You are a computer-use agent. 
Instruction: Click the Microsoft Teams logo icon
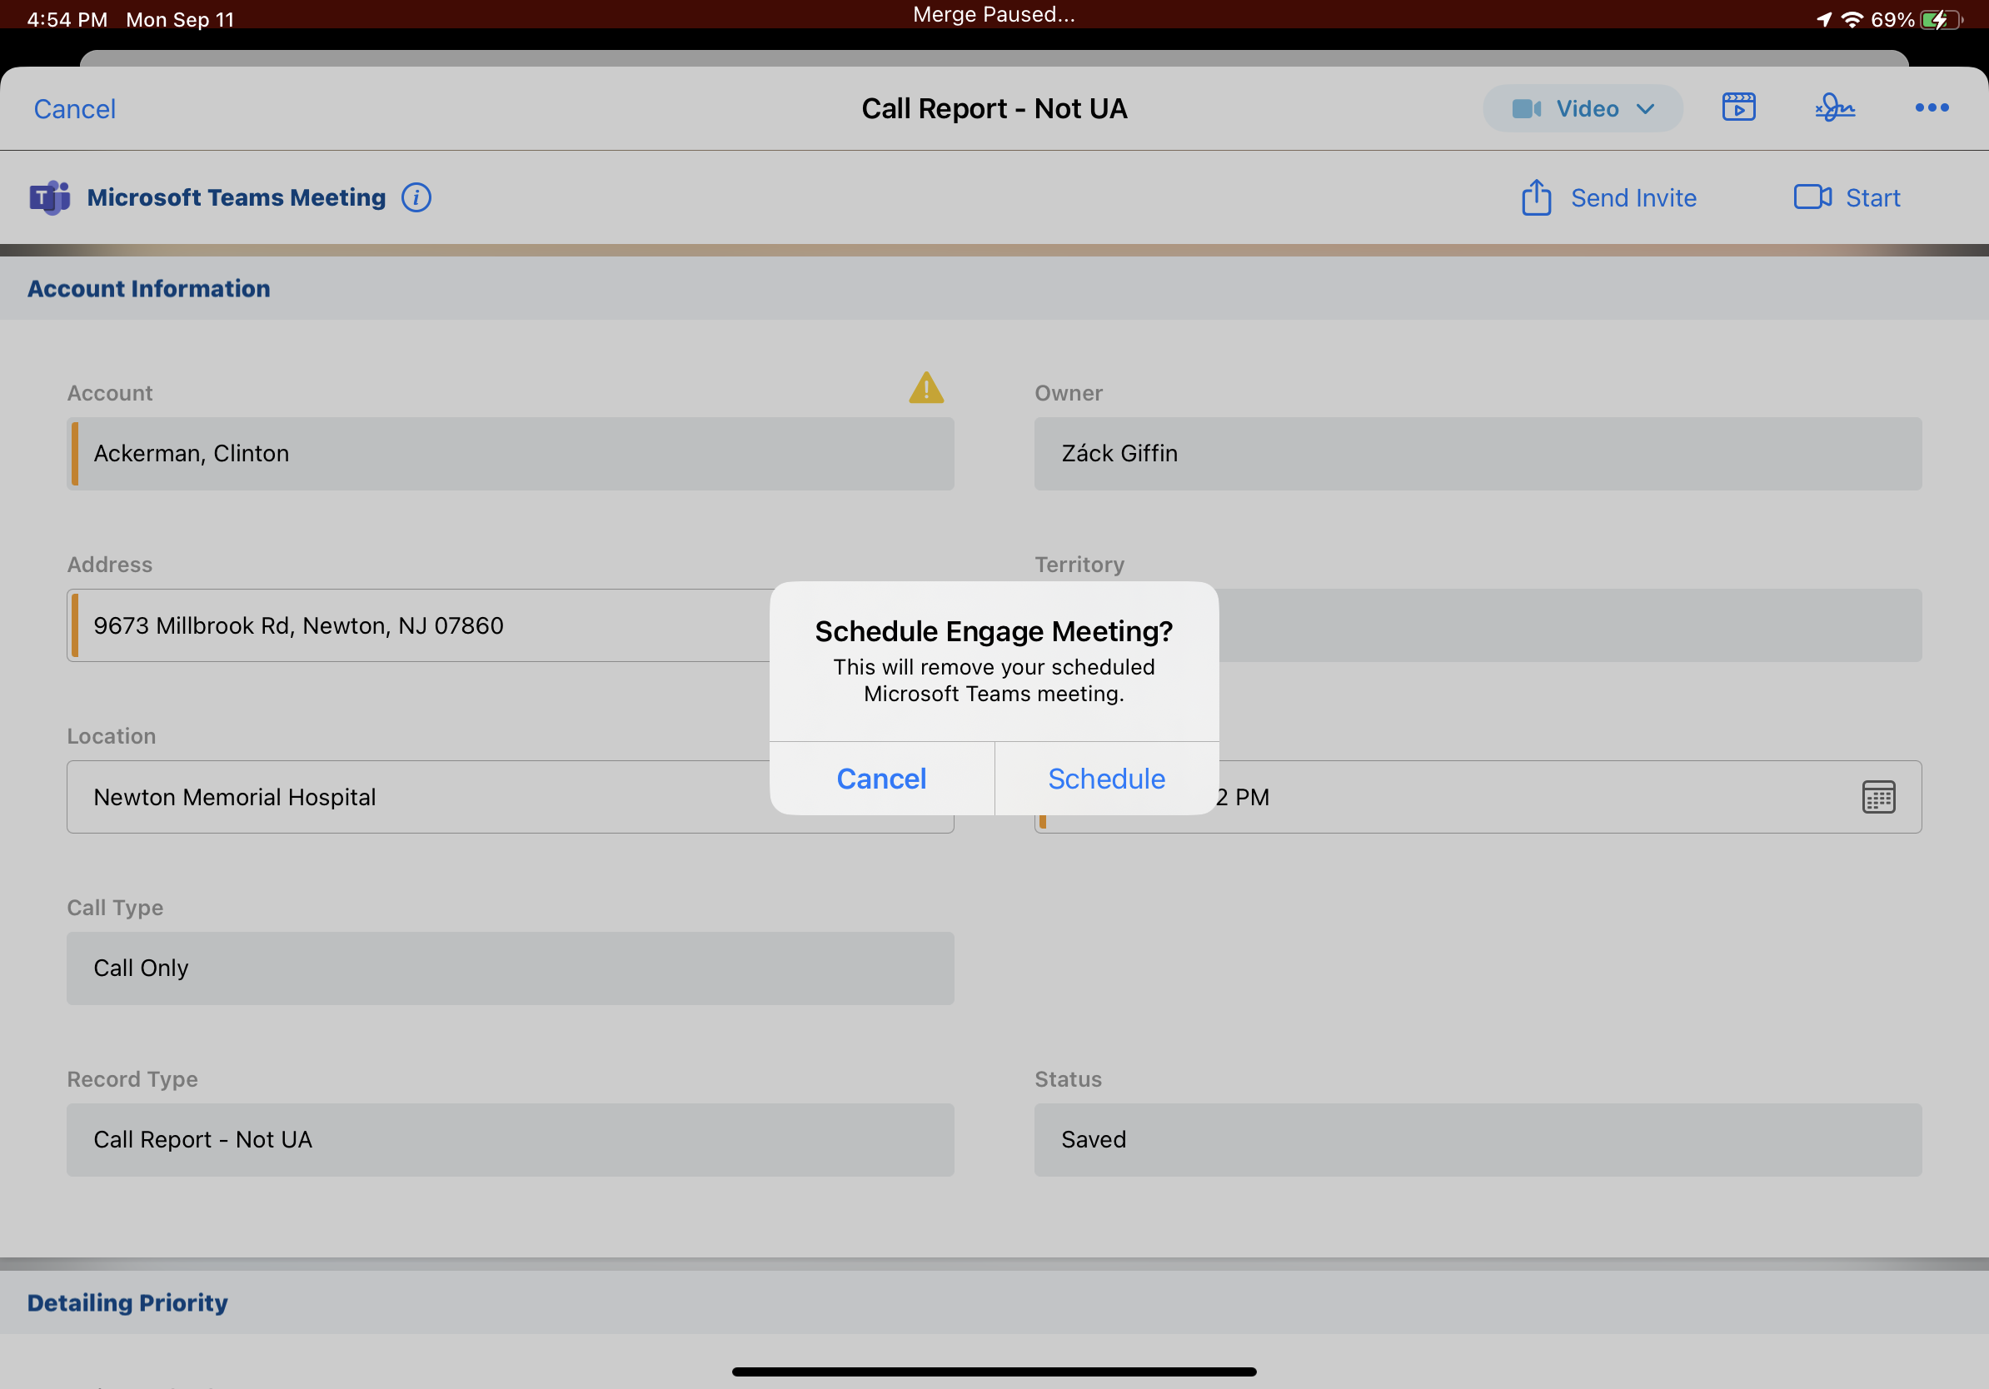pos(49,197)
